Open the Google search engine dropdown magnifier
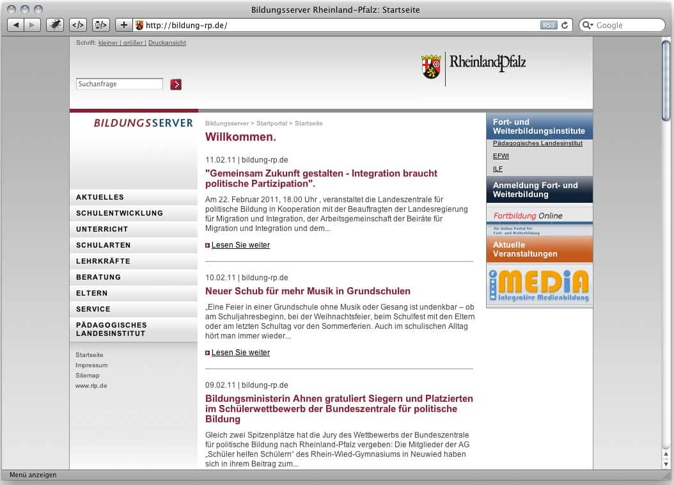The width and height of the screenshot is (674, 485). (587, 26)
